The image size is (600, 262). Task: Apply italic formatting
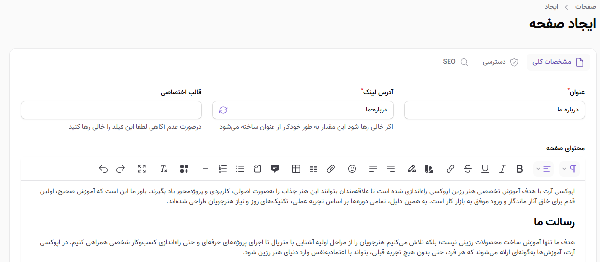tap(503, 169)
